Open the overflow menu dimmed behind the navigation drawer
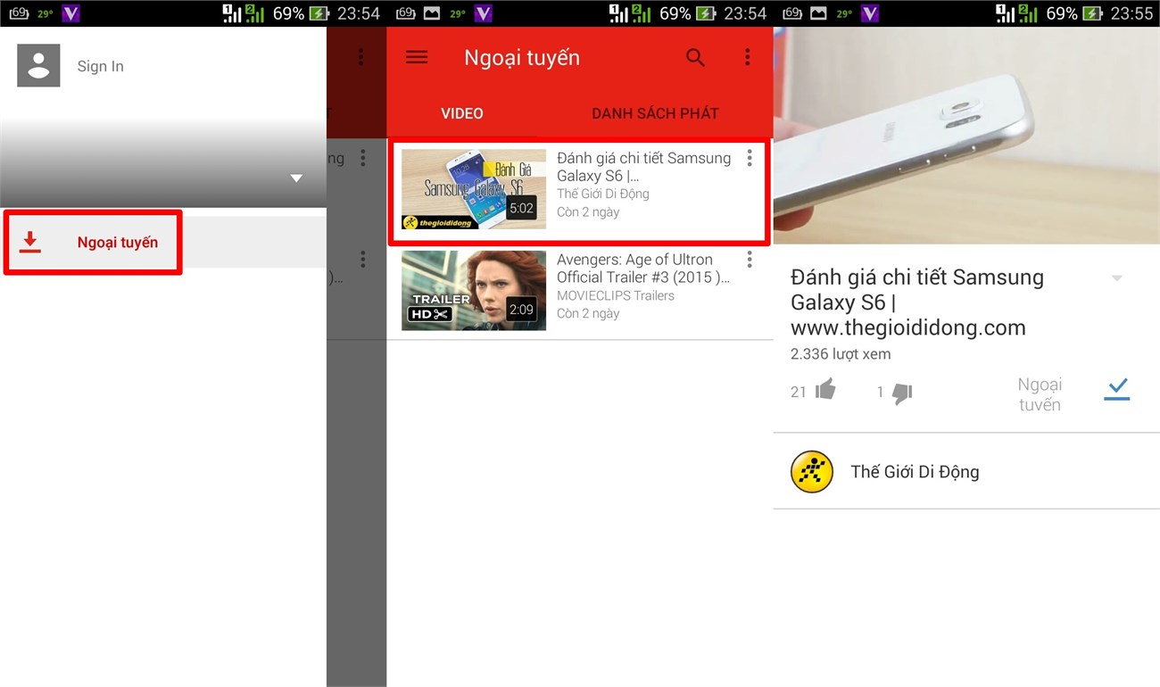1160x687 pixels. (x=360, y=57)
